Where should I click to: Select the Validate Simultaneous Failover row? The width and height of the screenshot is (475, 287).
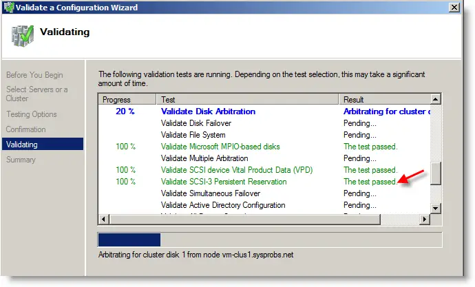point(264,193)
